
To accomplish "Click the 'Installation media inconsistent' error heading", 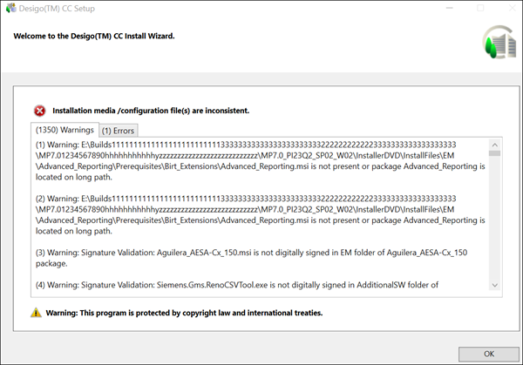I will coord(152,111).
